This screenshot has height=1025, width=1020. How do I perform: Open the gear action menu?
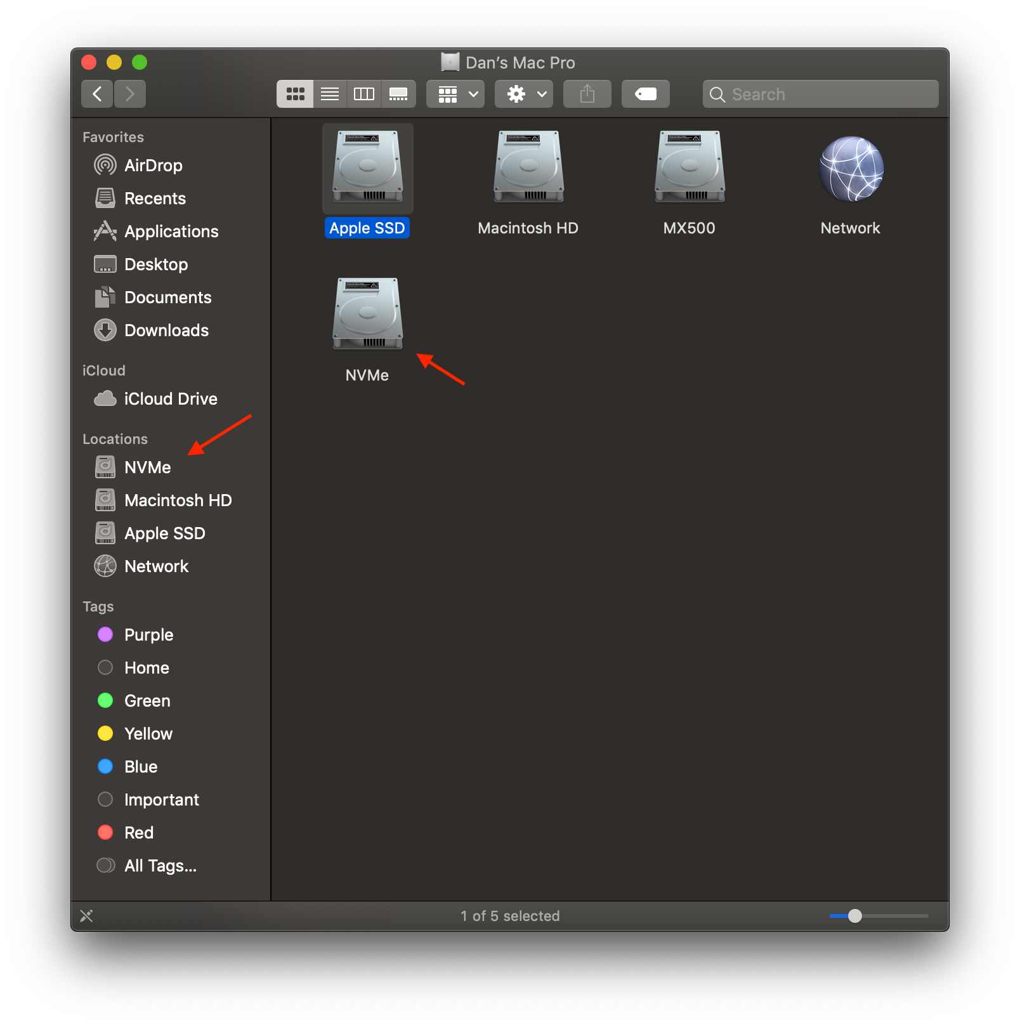pos(524,94)
